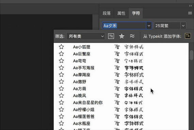Show similar fonts filter icon
194x130 pixels.
[132, 36]
